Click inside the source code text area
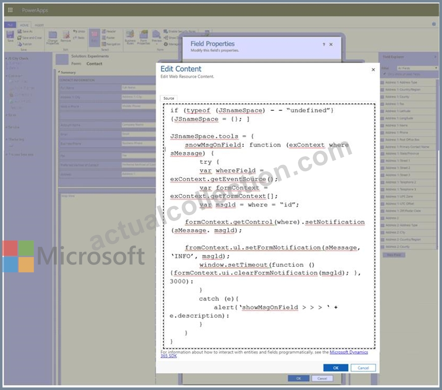This screenshot has height=390, width=442. click(269, 226)
